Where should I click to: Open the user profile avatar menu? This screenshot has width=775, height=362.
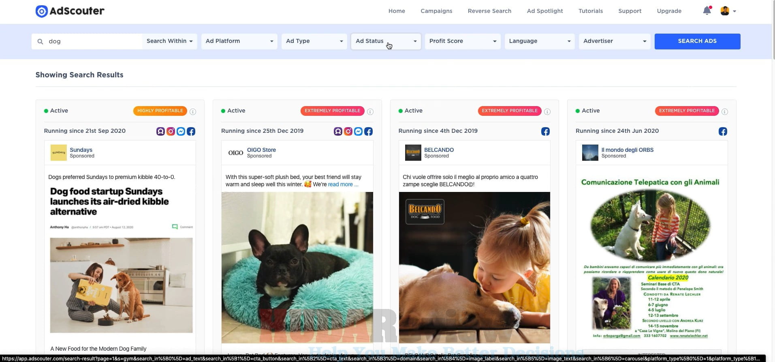click(x=725, y=11)
